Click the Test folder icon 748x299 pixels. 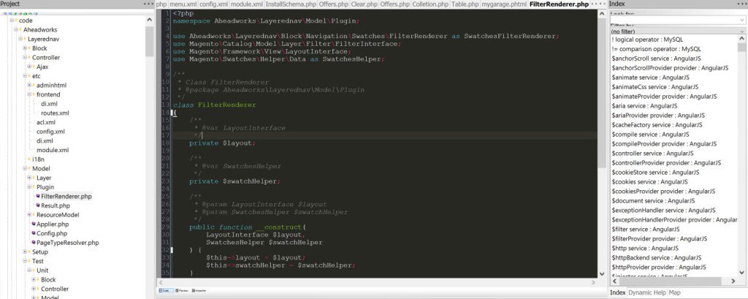pos(28,261)
